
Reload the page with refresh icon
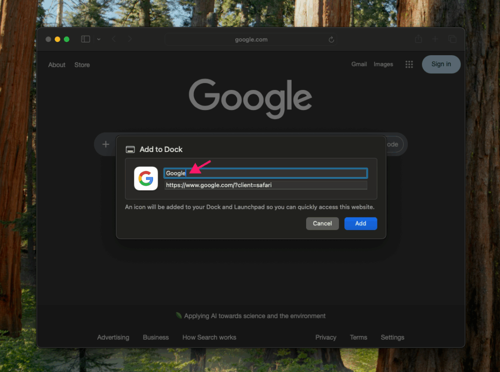(x=332, y=40)
